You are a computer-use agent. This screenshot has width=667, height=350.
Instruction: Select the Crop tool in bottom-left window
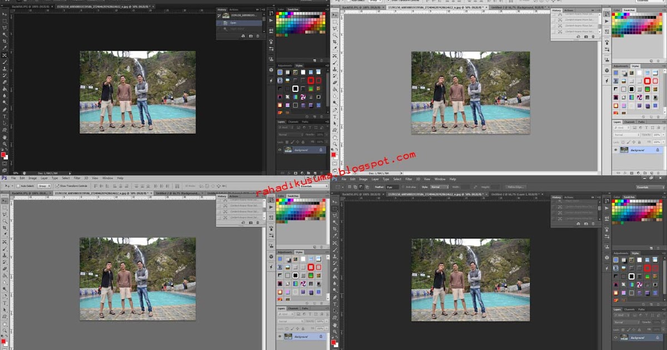pyautogui.click(x=5, y=228)
